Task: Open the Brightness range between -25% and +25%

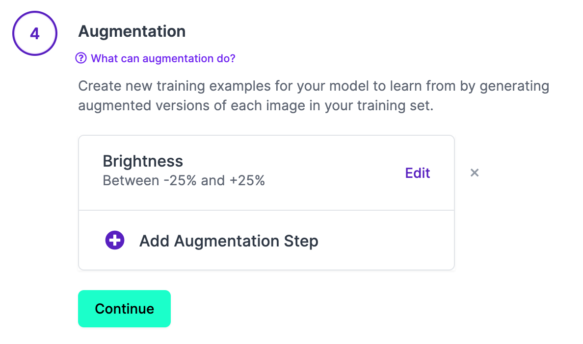Action: (x=184, y=180)
